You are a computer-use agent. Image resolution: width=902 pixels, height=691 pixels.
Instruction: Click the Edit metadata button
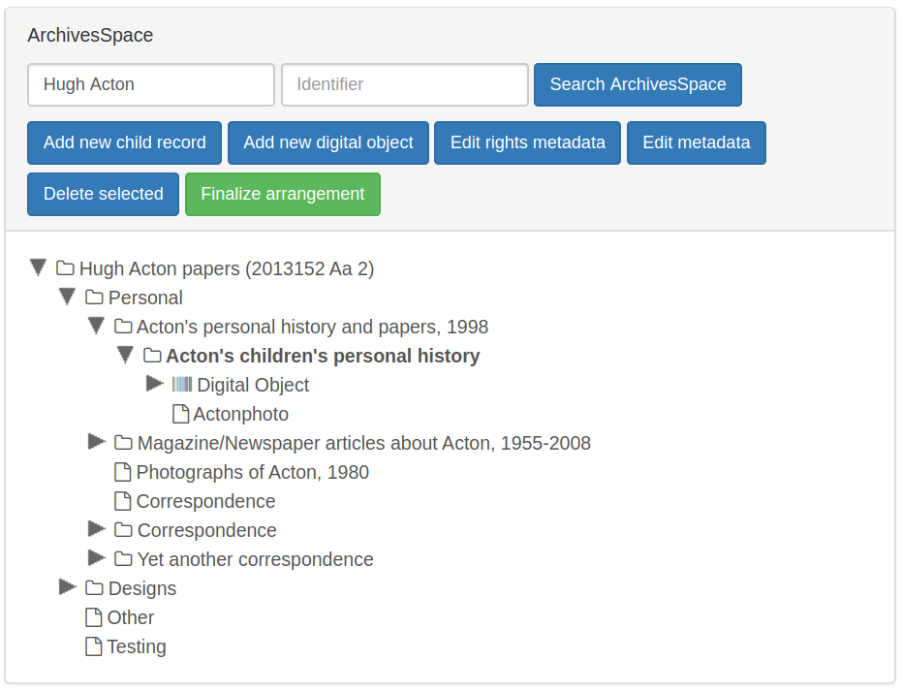point(696,142)
